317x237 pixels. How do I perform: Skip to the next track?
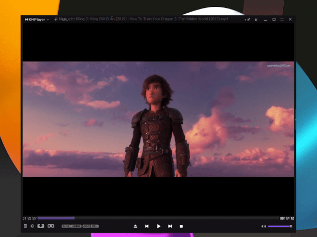170,226
